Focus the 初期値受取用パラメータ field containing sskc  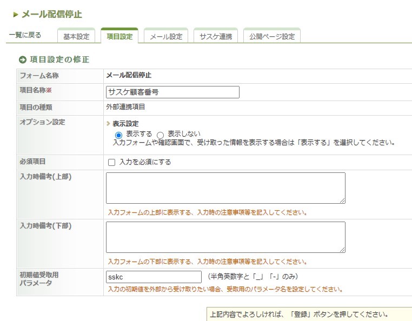click(x=154, y=277)
